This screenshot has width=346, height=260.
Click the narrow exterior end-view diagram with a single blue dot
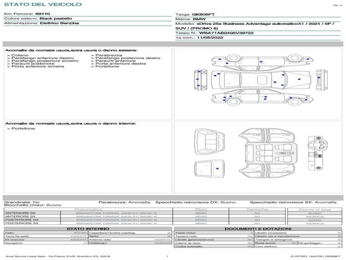point(322,80)
